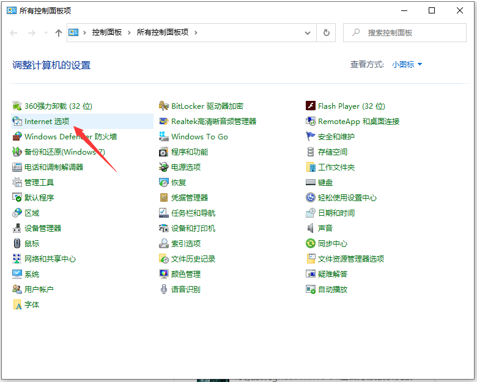Screen dimensions: 477x382
Task: Open the 同步中心 green icon
Action: click(311, 244)
